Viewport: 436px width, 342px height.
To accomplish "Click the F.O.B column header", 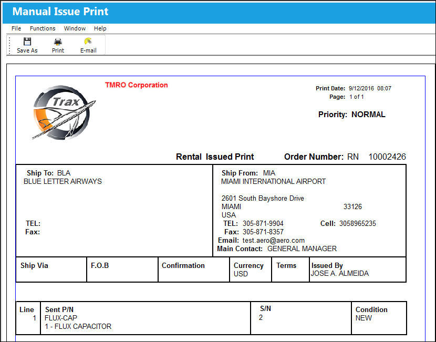I will (100, 265).
